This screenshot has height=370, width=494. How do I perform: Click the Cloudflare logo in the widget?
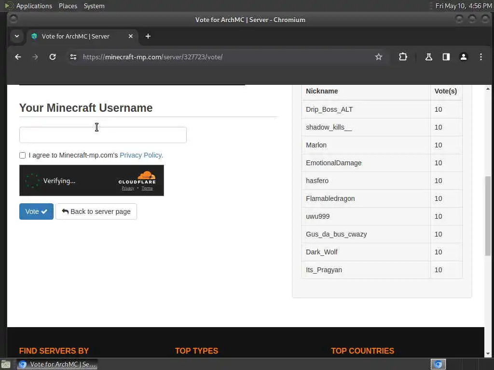(x=137, y=177)
